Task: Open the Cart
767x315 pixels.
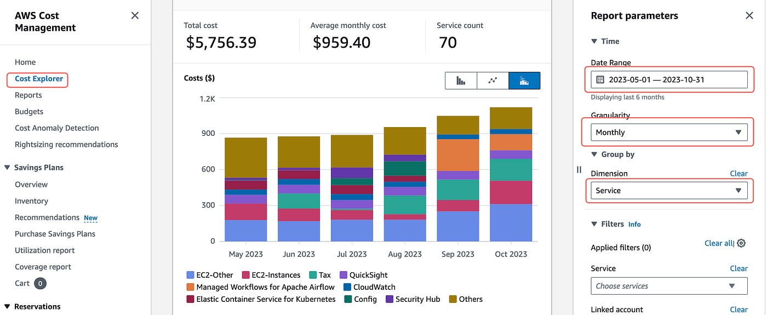Action: pos(22,283)
